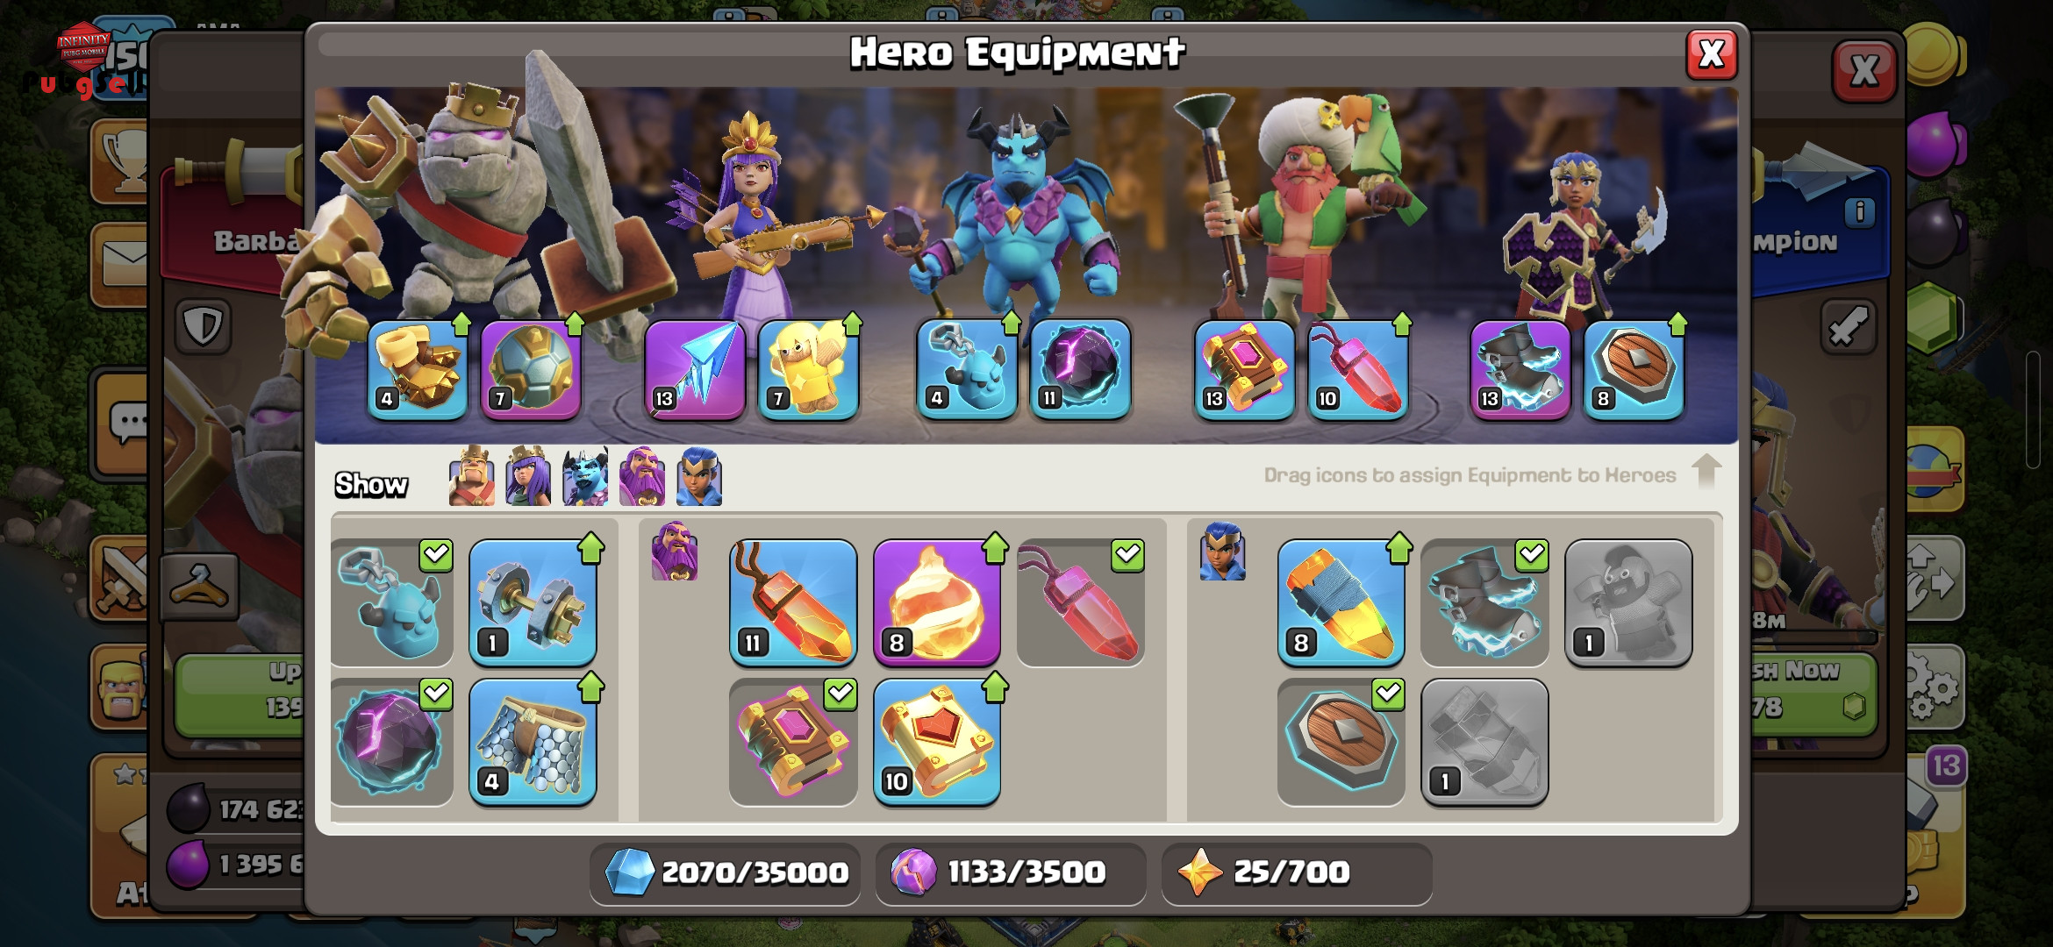
Task: Toggle the equipped Royal Gem shield item
Action: 1341,742
